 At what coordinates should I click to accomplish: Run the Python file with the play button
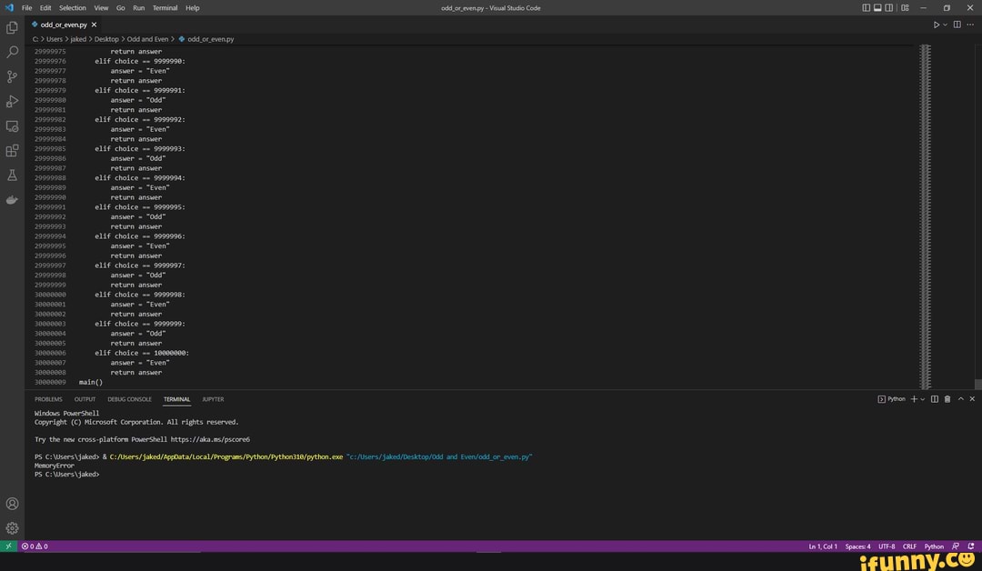tap(935, 25)
